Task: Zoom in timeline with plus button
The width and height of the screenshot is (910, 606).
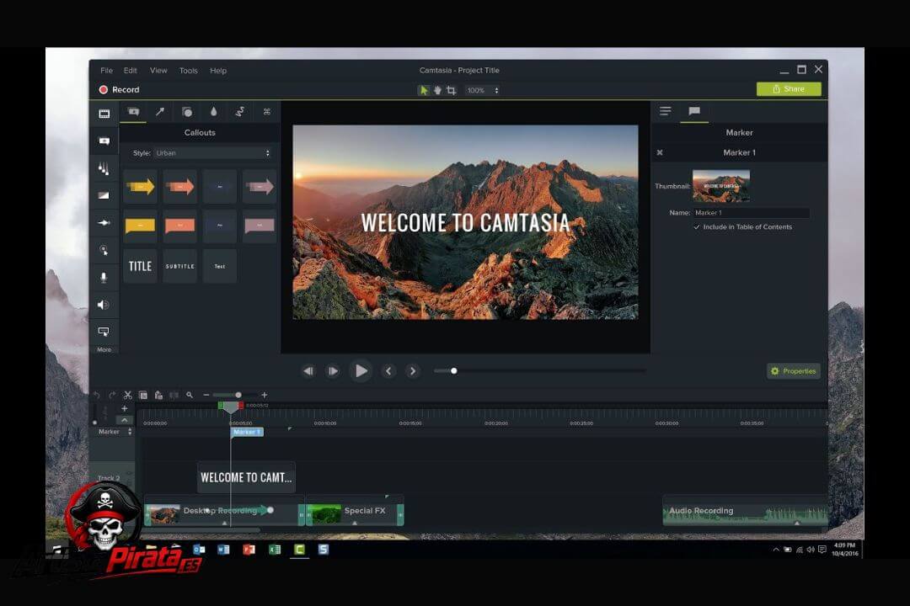Action: pos(264,395)
